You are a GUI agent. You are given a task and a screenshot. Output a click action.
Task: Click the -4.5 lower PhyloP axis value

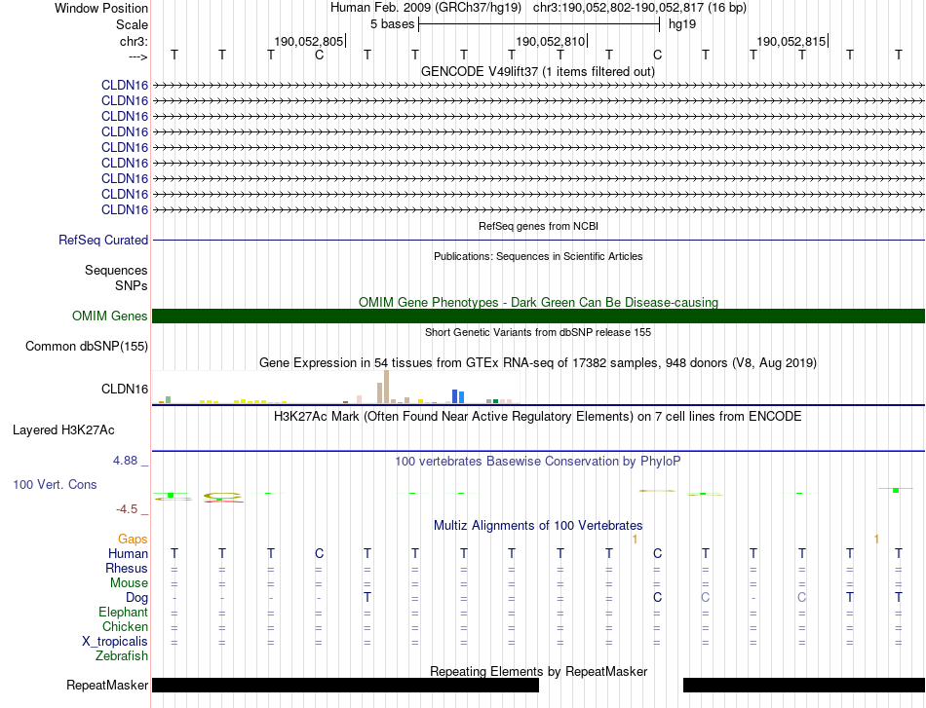pyautogui.click(x=127, y=509)
